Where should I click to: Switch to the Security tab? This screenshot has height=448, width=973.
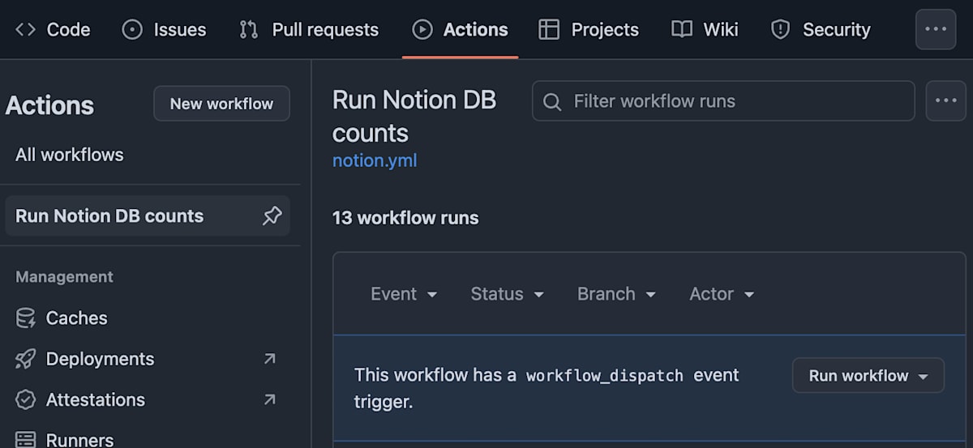pos(821,30)
